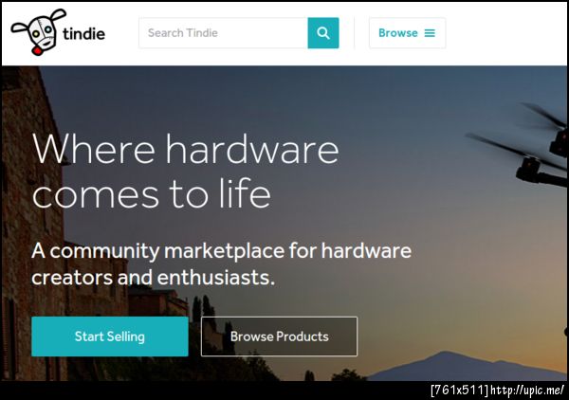Click the word "hardware" in the large headline
Viewport: 569px width, 400px height.
click(252, 150)
